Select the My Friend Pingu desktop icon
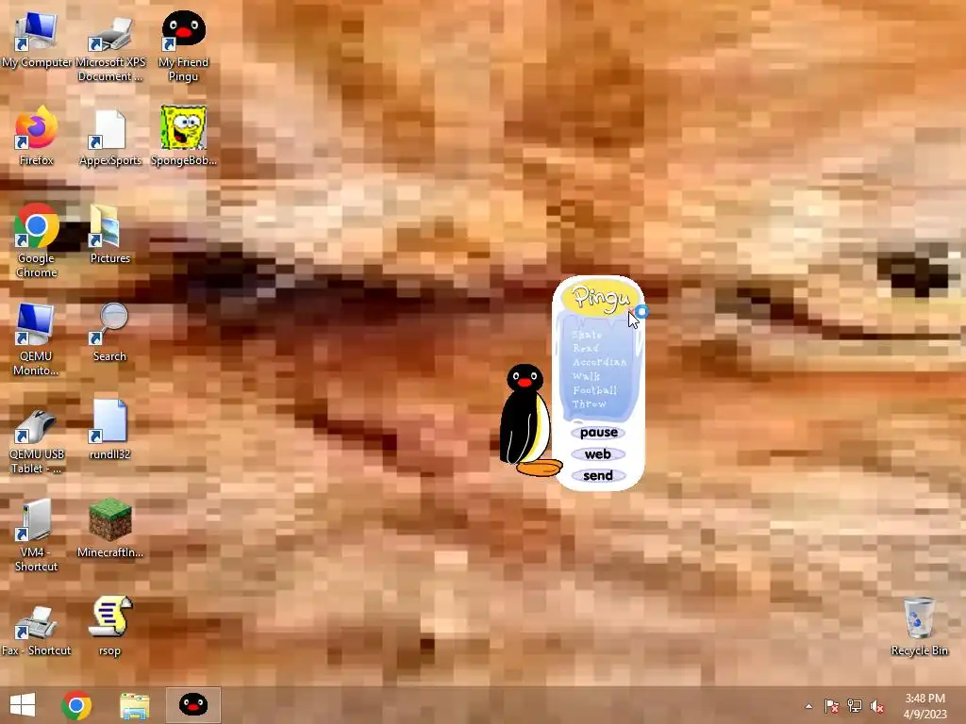The image size is (966, 724). click(184, 45)
